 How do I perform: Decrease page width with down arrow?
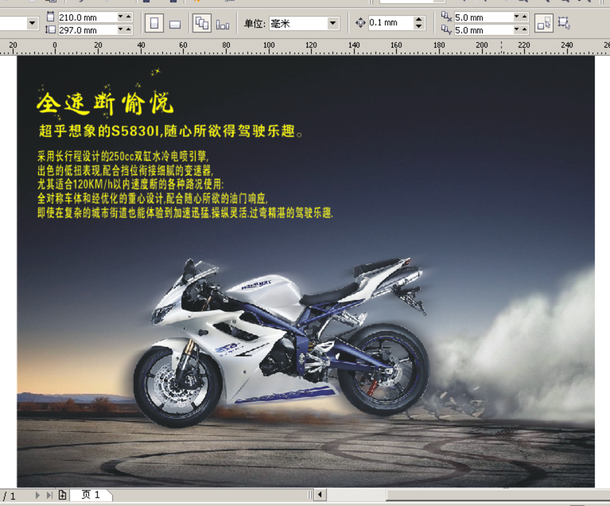pos(120,17)
